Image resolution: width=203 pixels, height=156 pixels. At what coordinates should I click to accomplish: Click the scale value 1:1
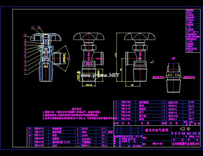click(197, 136)
